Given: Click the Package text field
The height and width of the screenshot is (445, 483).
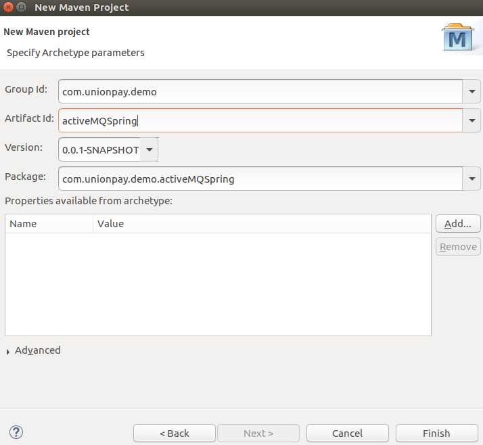Looking at the screenshot, I should pos(260,179).
